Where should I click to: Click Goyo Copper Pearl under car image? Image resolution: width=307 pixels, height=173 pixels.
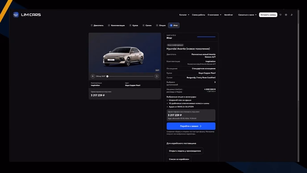pyautogui.click(x=133, y=85)
